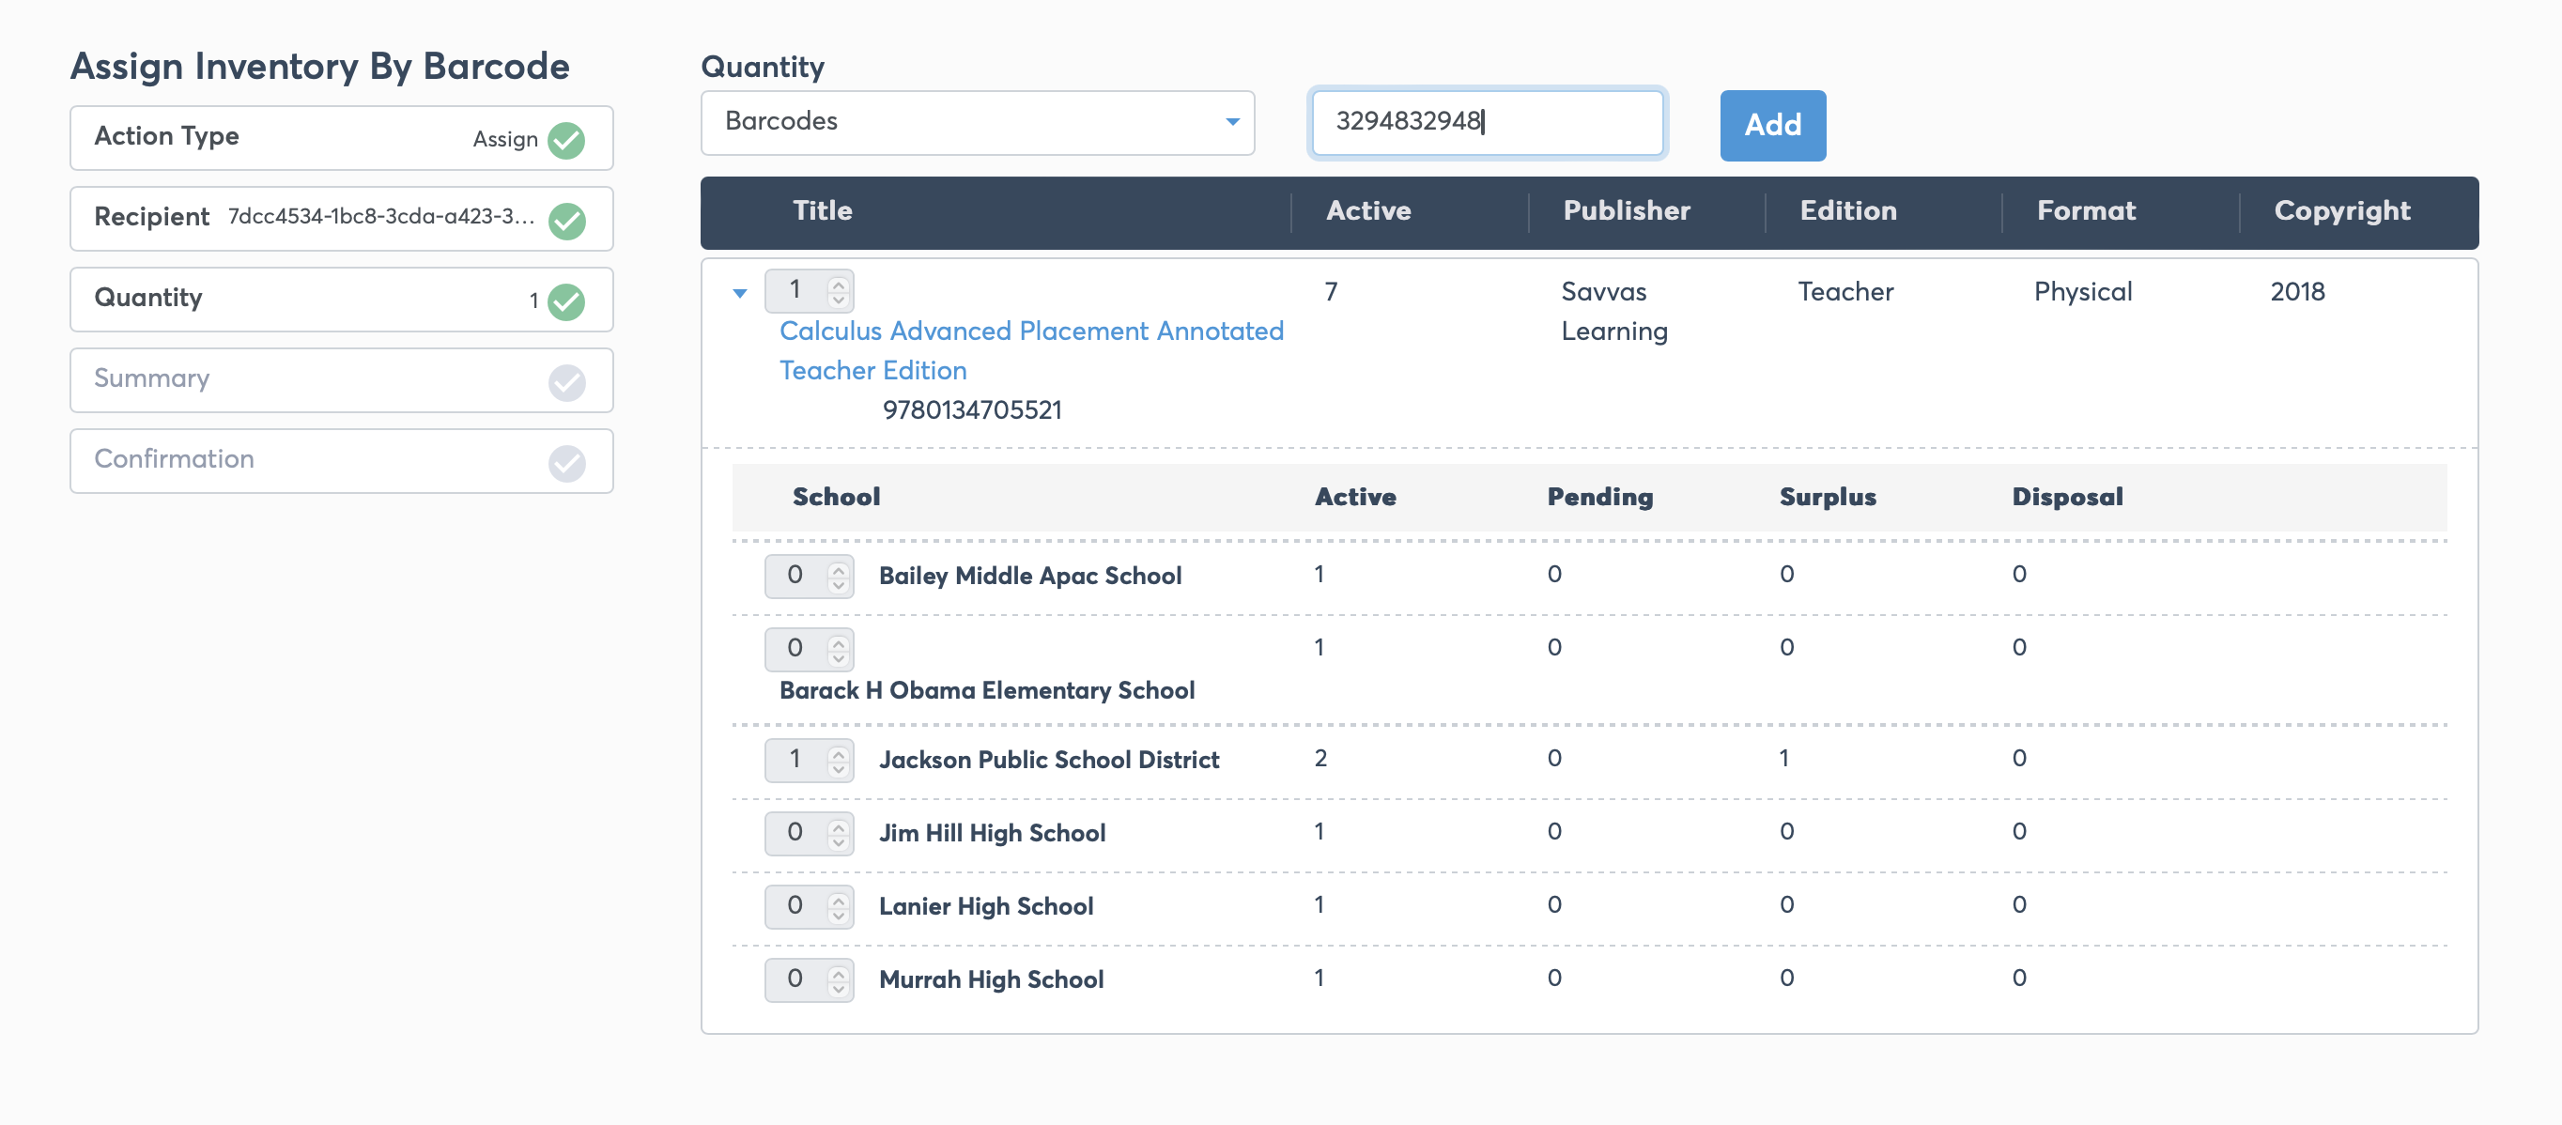The image size is (2562, 1125).
Task: Adjust Barack H Obama Elementary quantity stepper
Action: point(839,649)
